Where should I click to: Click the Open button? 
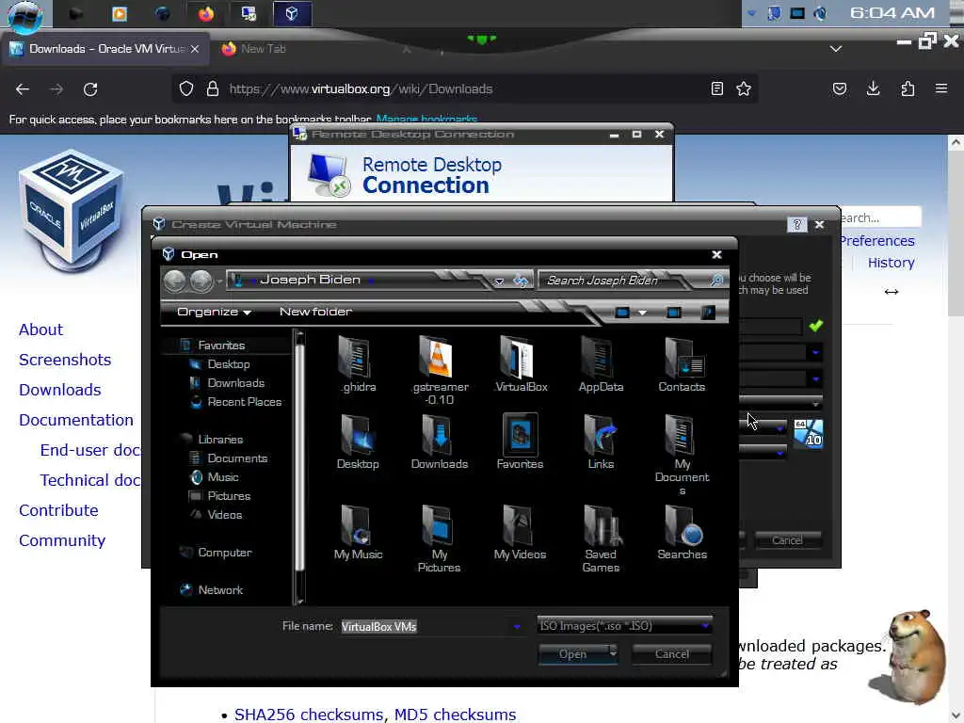pos(573,653)
